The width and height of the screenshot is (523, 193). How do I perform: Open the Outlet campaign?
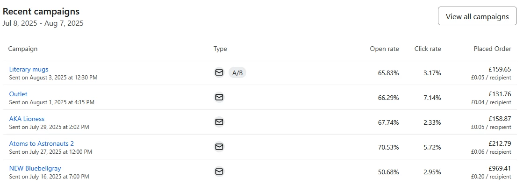pyautogui.click(x=18, y=94)
